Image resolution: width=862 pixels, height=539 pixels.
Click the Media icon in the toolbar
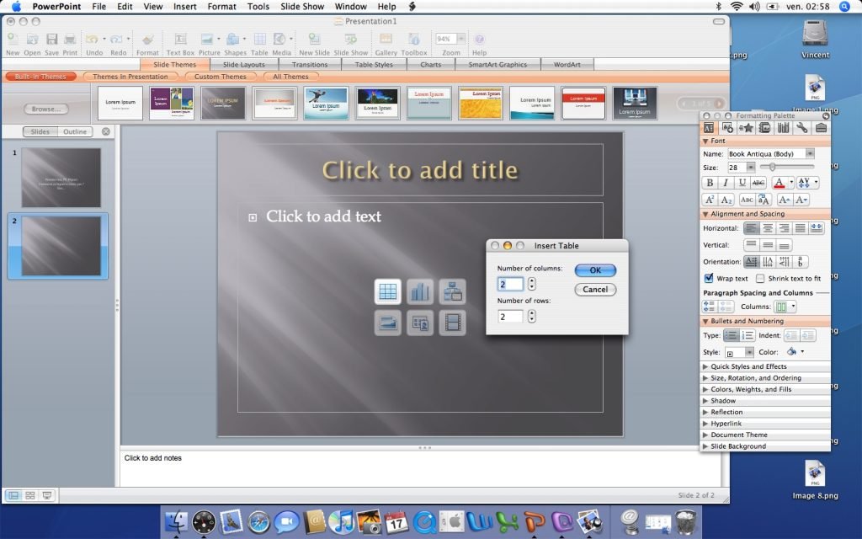[280, 38]
